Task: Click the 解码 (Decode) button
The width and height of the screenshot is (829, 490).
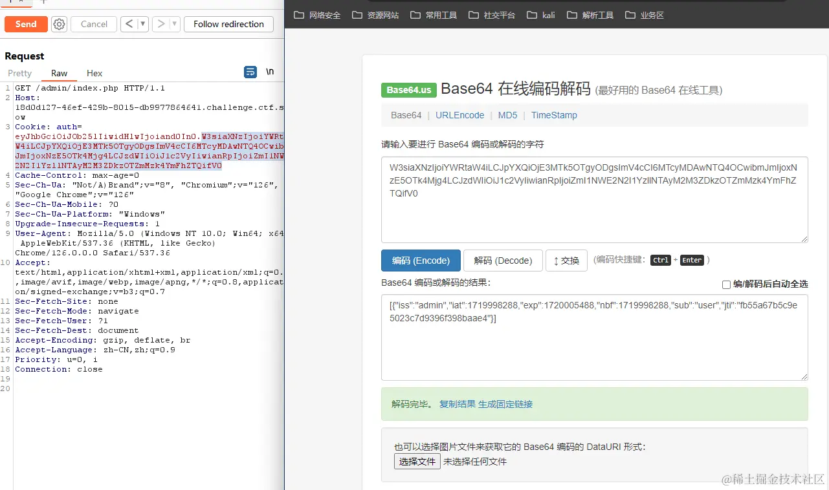Action: (x=503, y=261)
